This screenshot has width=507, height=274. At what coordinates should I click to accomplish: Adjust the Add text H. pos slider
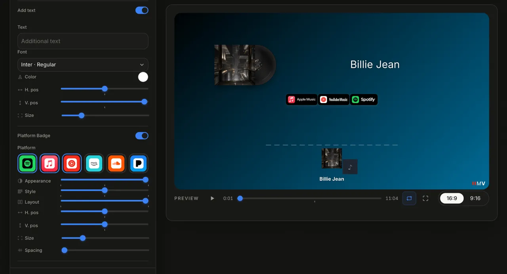[x=105, y=89]
